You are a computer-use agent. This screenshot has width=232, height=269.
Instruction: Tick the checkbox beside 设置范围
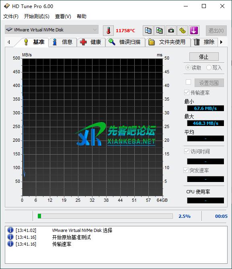tap(188, 82)
